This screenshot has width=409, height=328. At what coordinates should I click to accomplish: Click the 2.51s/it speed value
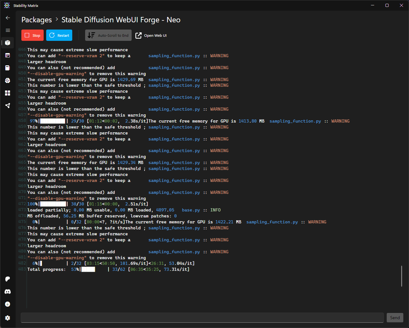135,204
